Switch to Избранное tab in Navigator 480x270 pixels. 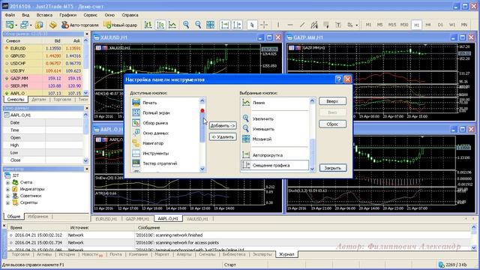pyautogui.click(x=38, y=217)
